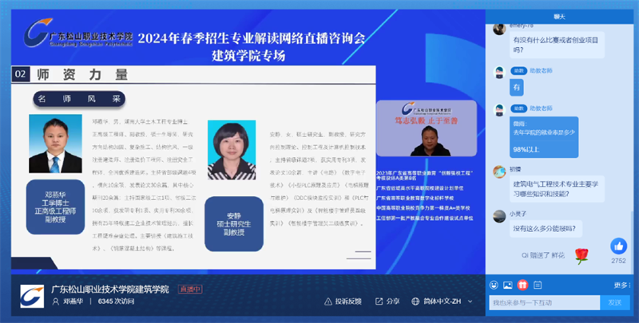Click the globe language icon
Viewport: 639px width, 323px height.
[x=415, y=301]
